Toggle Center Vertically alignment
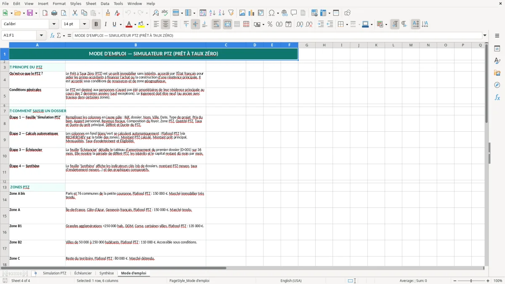Viewport: 505px width, 284px height. point(195,24)
